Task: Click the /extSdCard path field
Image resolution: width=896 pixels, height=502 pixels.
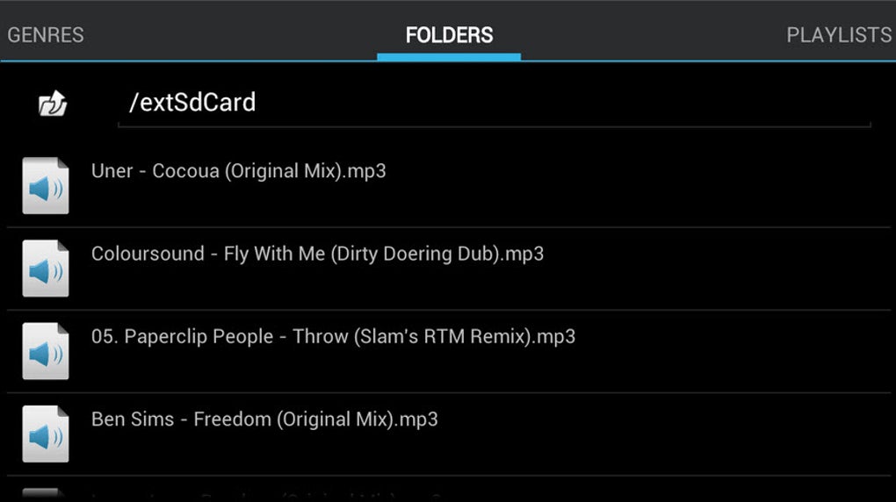Action: [x=495, y=104]
